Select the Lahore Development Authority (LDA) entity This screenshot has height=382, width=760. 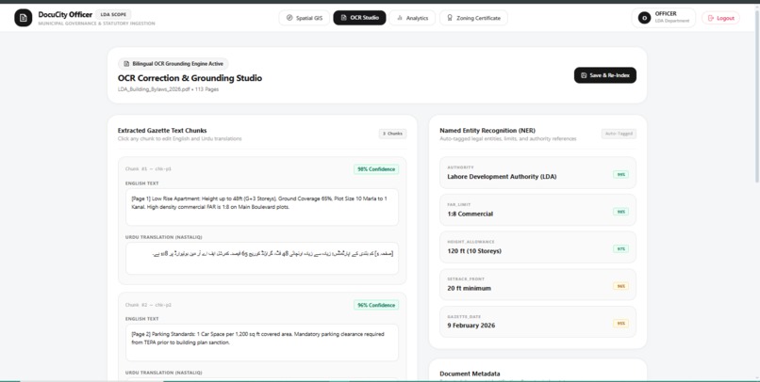(537, 172)
